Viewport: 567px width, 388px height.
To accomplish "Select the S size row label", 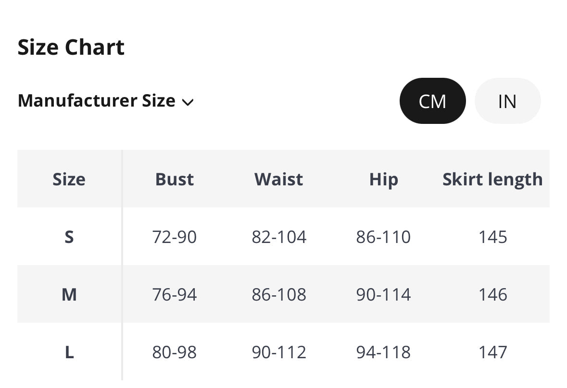I will click(69, 237).
